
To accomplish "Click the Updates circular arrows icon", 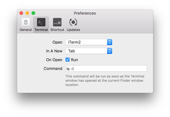I will 73,22.
